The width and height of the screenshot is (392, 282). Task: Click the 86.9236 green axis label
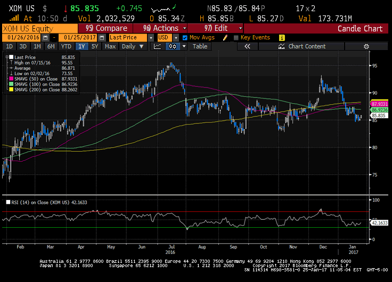point(379,110)
